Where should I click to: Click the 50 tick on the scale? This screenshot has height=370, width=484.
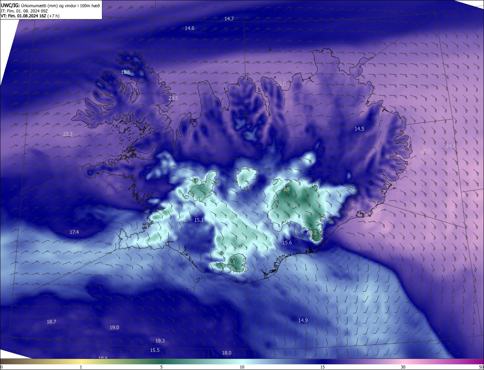tap(481, 367)
